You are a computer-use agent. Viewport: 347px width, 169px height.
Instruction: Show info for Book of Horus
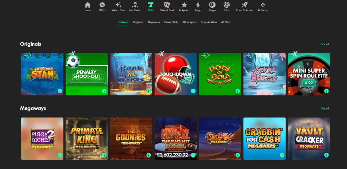(149, 91)
